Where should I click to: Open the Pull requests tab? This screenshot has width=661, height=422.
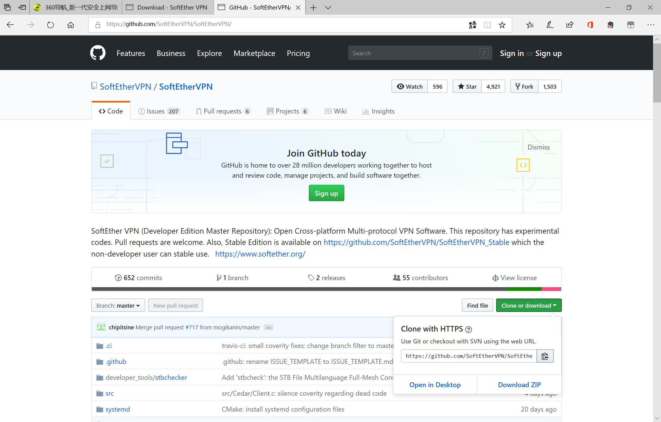(x=223, y=111)
